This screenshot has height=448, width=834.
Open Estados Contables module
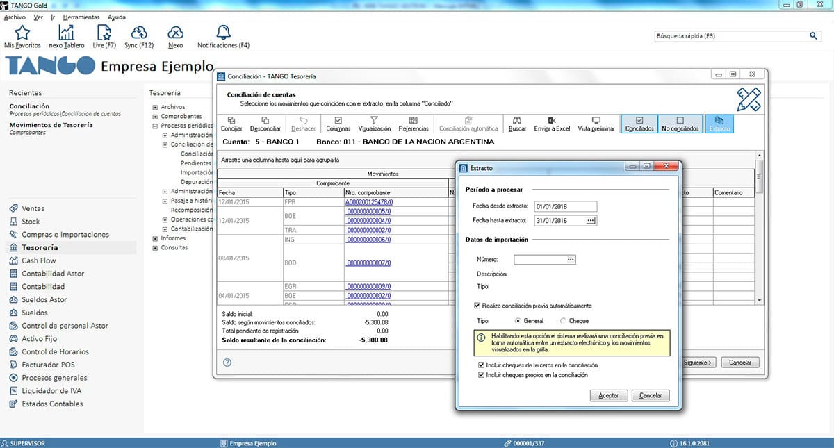[52, 404]
